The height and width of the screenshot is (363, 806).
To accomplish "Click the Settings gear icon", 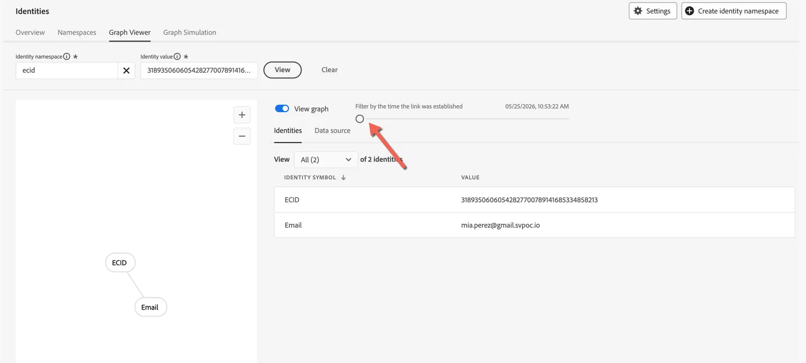I will coord(638,11).
